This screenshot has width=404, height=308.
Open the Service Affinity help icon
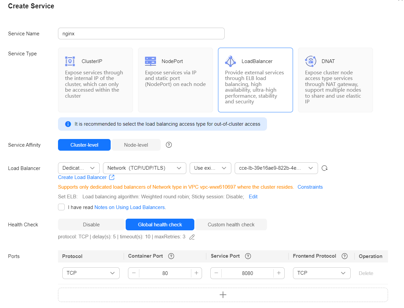coord(169,145)
